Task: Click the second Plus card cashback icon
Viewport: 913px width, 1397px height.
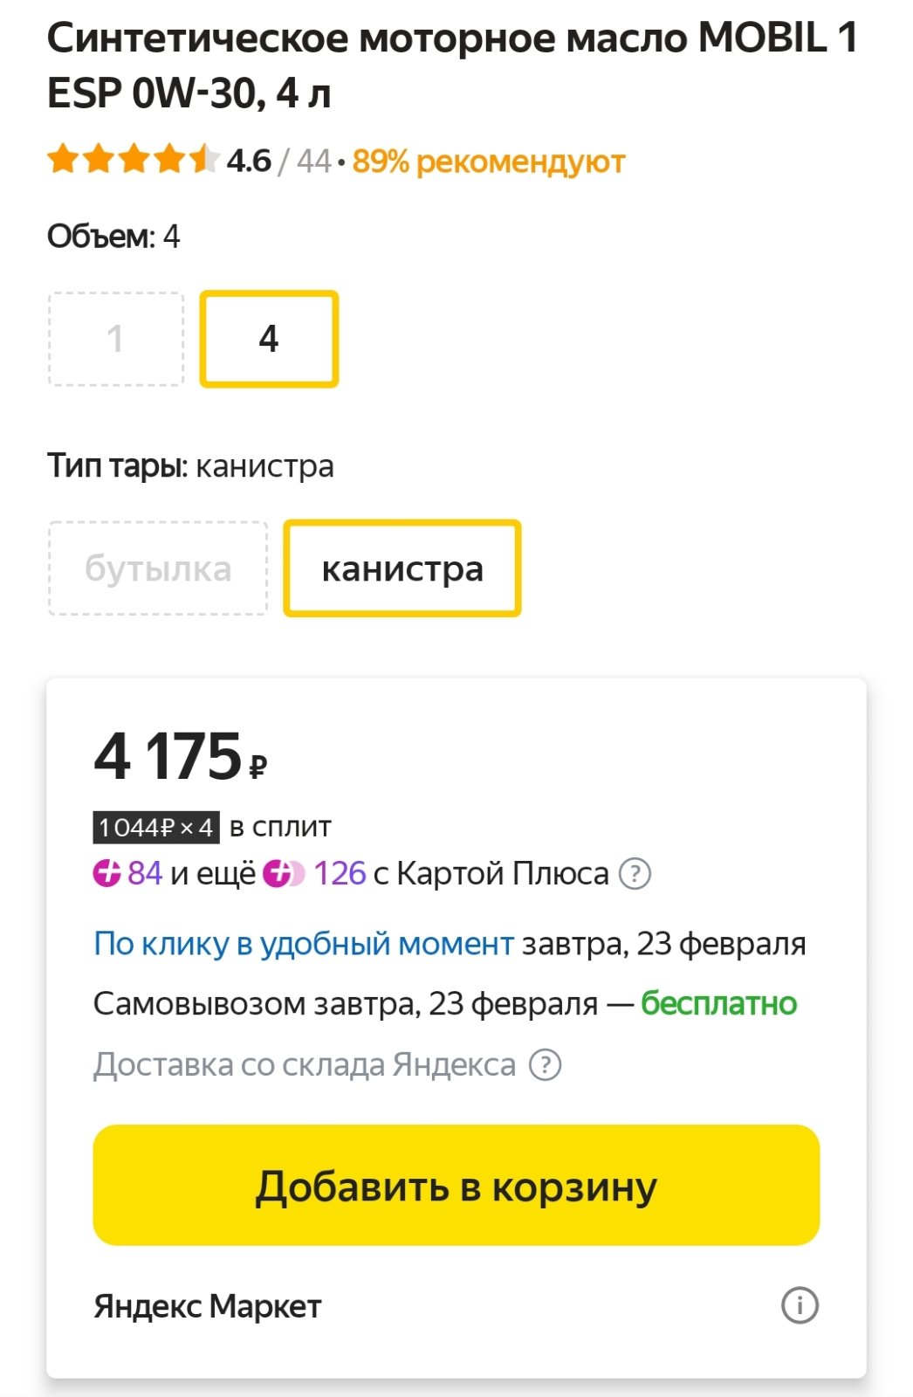Action: 284,873
